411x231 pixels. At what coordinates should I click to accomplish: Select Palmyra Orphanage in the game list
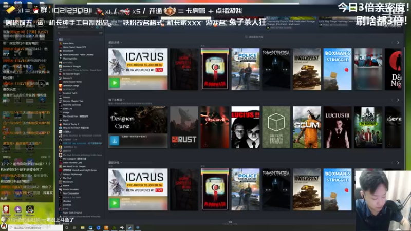point(72,174)
